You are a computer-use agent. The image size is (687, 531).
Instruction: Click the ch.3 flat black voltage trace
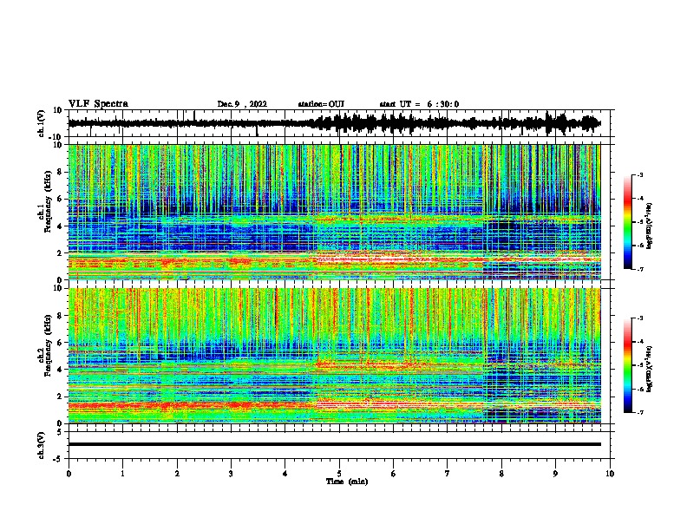click(335, 444)
